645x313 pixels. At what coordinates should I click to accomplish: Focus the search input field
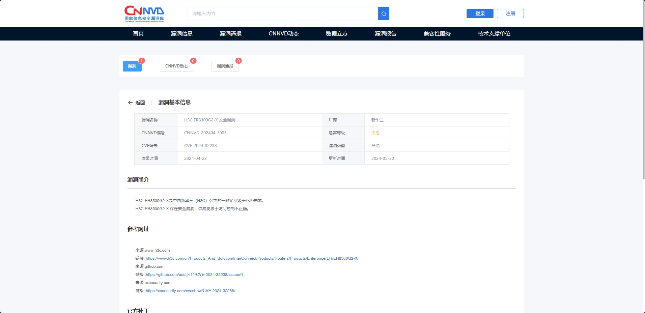click(282, 13)
